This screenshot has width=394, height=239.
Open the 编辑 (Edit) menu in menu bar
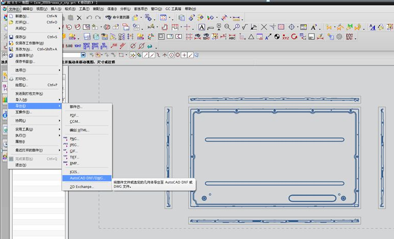click(28, 9)
